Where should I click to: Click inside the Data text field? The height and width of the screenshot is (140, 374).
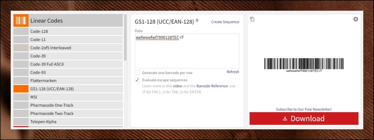187,53
